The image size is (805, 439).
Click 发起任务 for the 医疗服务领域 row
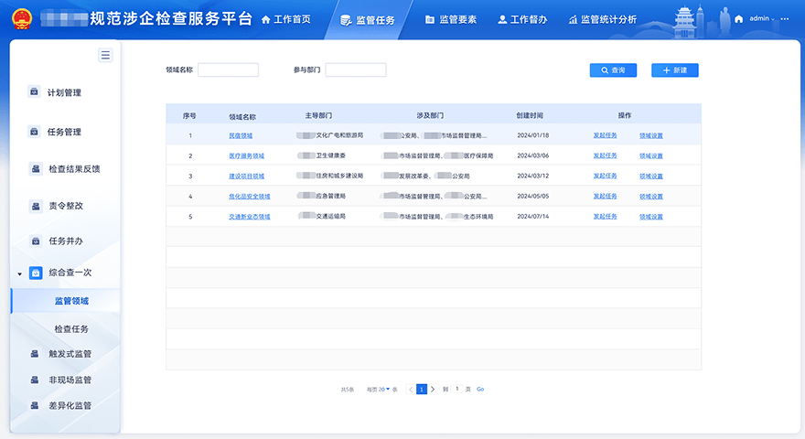click(x=605, y=155)
